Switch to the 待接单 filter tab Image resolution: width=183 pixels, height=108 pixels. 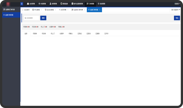(35, 34)
